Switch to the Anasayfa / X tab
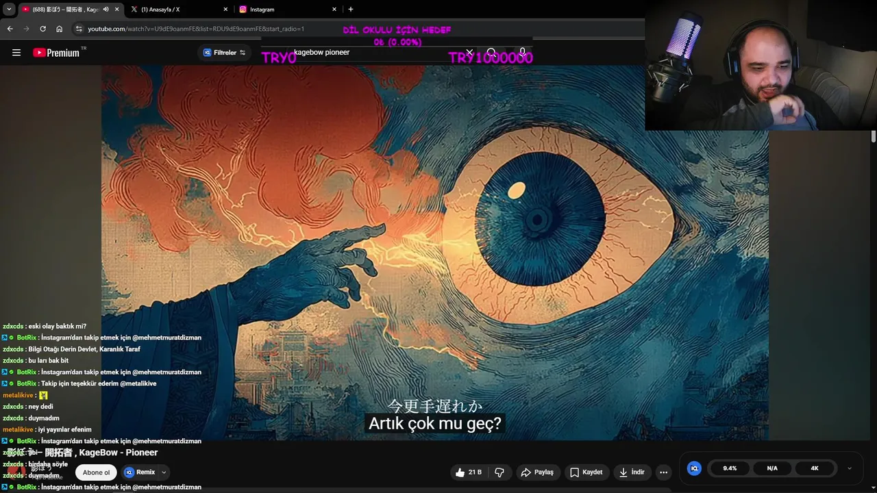Screen dimensions: 877x493 (180, 10)
